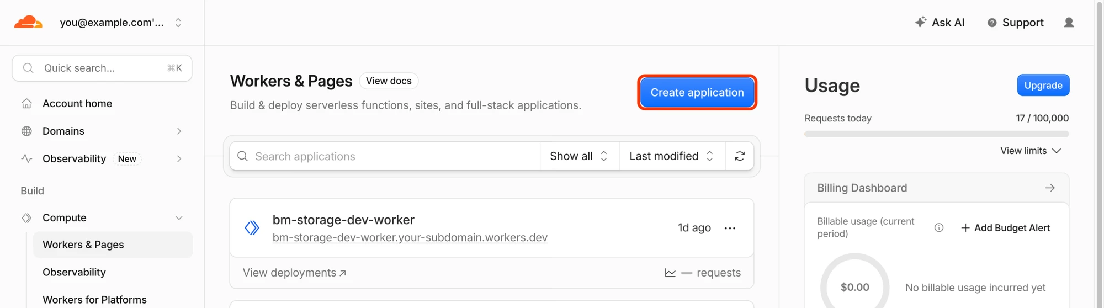This screenshot has height=308, width=1104.
Task: Open the user profile icon
Action: [1069, 23]
